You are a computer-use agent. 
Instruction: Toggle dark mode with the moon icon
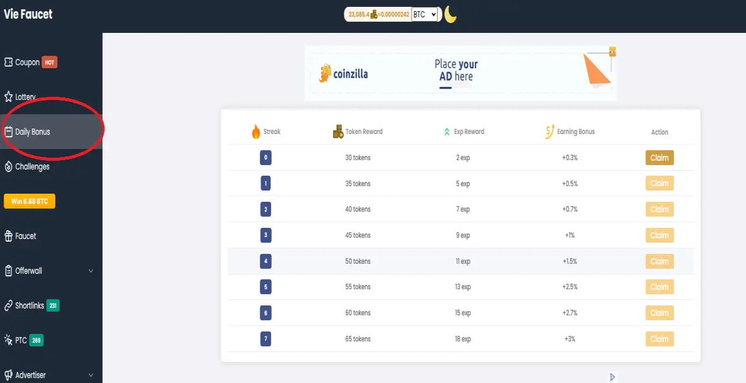450,14
